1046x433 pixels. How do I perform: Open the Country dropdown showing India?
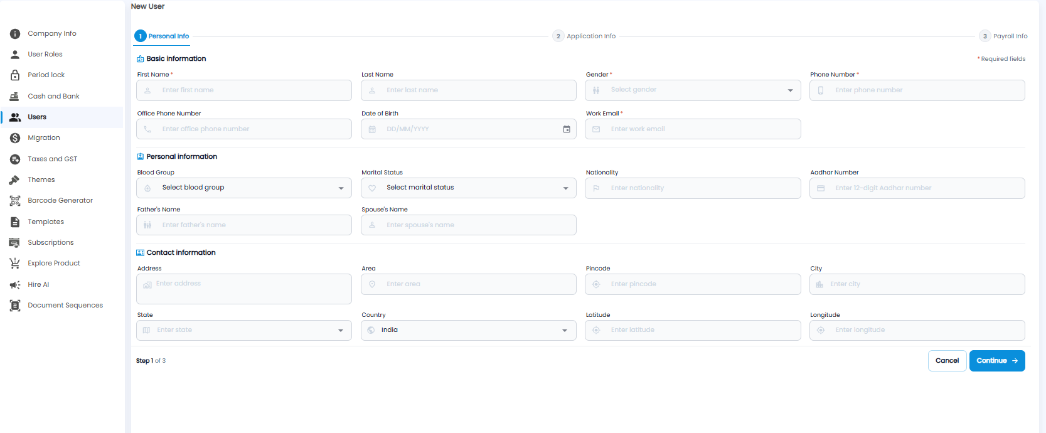[469, 331]
